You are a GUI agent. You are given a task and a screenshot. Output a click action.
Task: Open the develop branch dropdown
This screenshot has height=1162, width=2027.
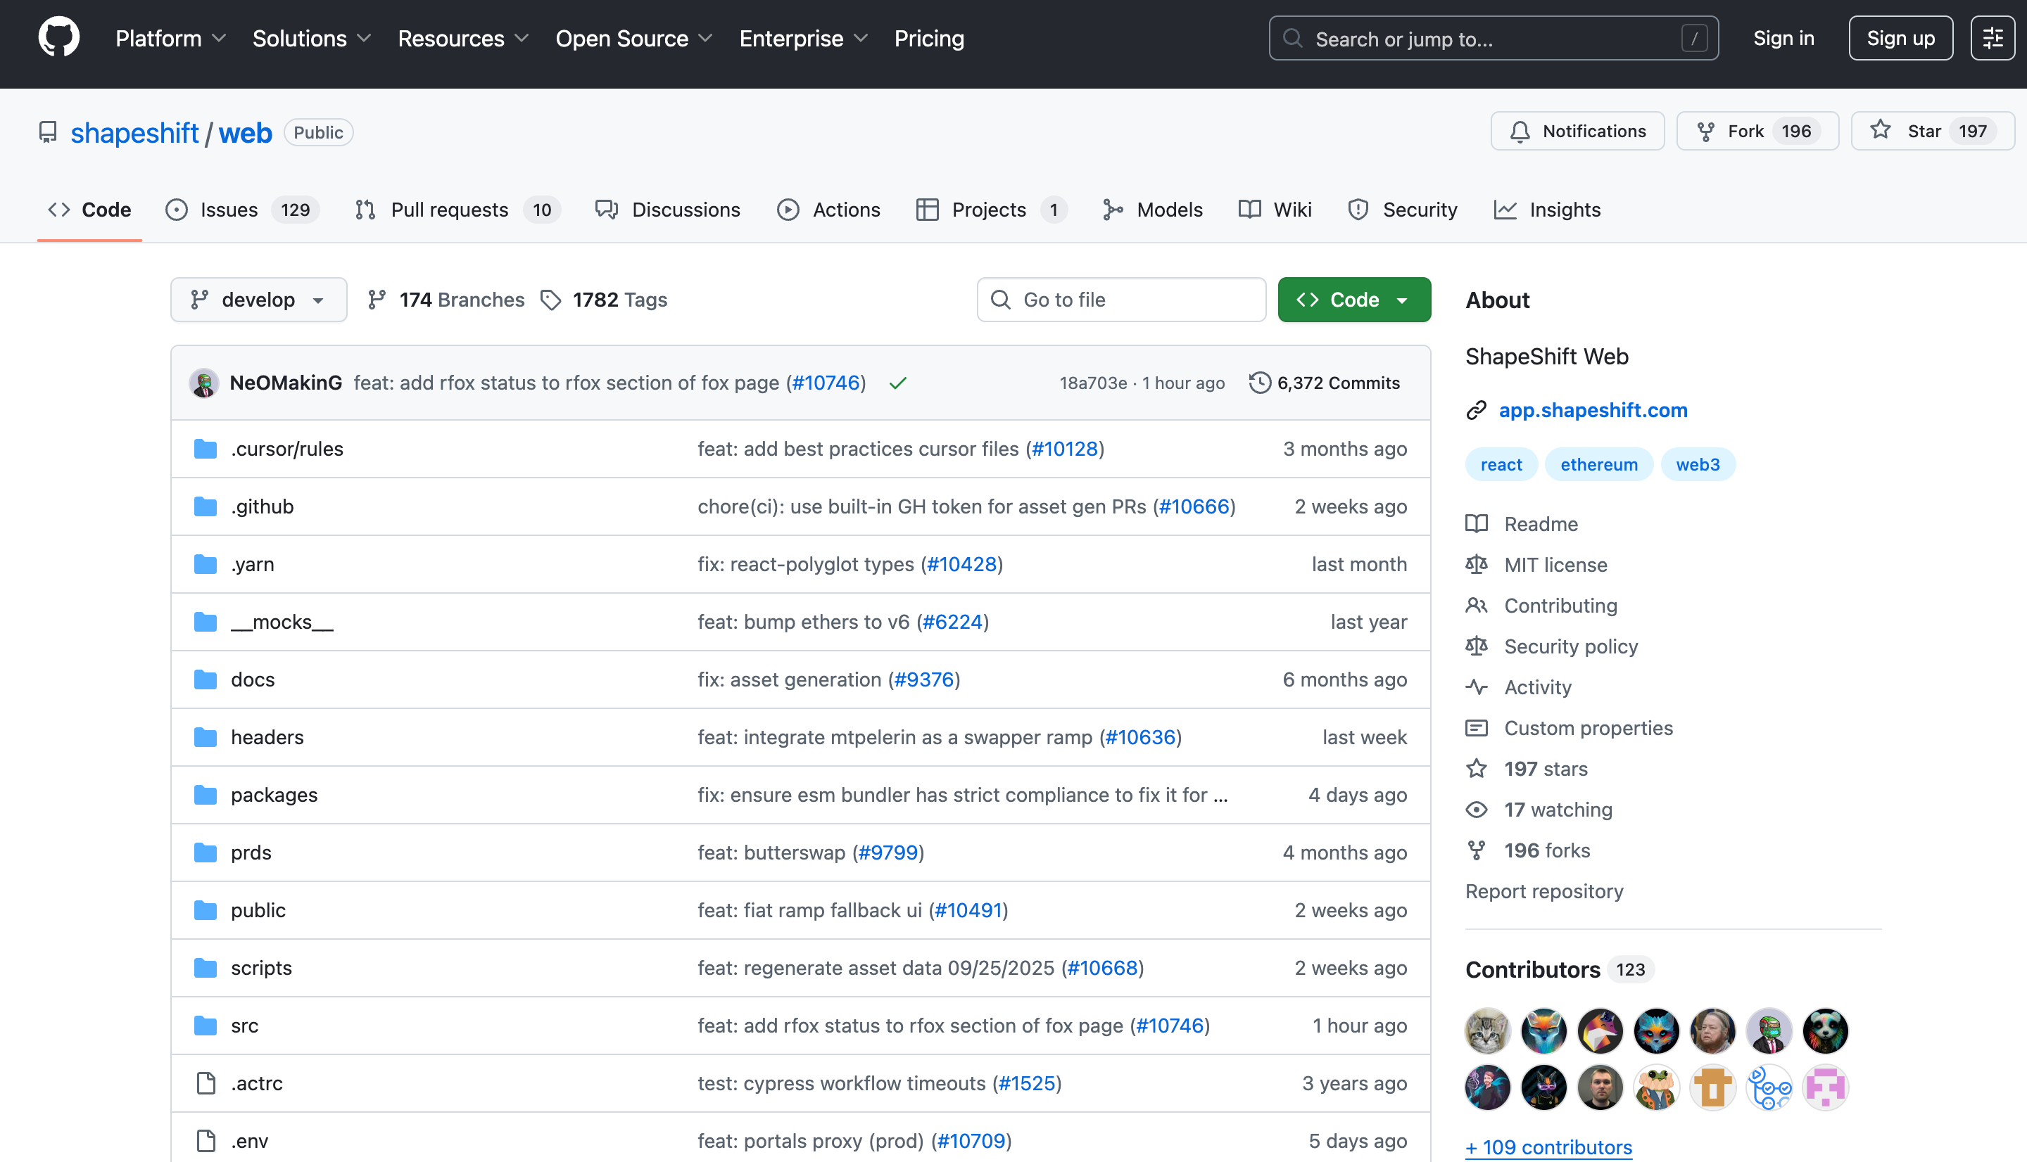[x=258, y=300]
